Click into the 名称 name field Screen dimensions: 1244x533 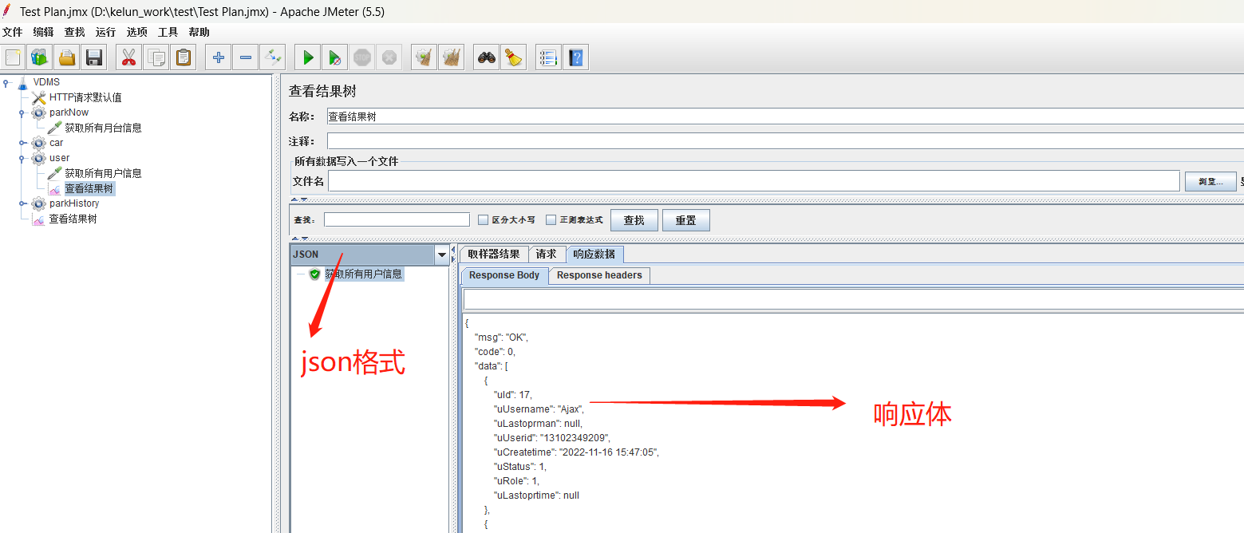(785, 116)
